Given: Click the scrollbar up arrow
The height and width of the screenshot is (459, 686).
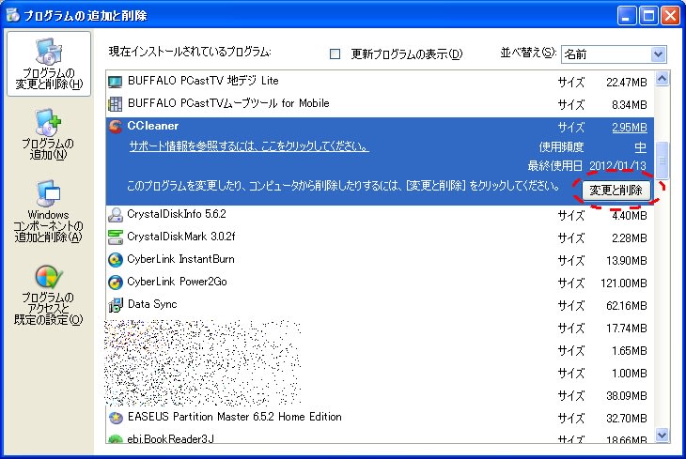Looking at the screenshot, I should [x=662, y=79].
